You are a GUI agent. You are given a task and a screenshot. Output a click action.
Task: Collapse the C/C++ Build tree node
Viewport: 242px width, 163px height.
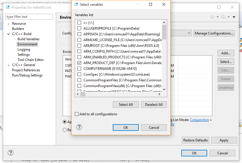(8, 34)
